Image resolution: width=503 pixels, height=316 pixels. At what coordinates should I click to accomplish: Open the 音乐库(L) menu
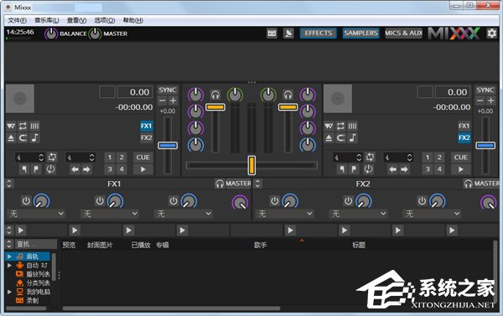pyautogui.click(x=47, y=20)
